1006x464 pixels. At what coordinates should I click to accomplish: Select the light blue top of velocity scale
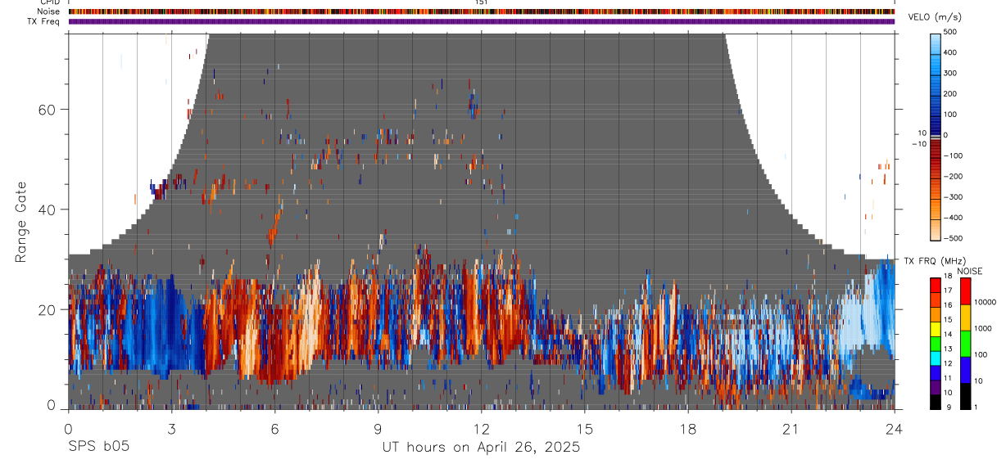point(936,39)
